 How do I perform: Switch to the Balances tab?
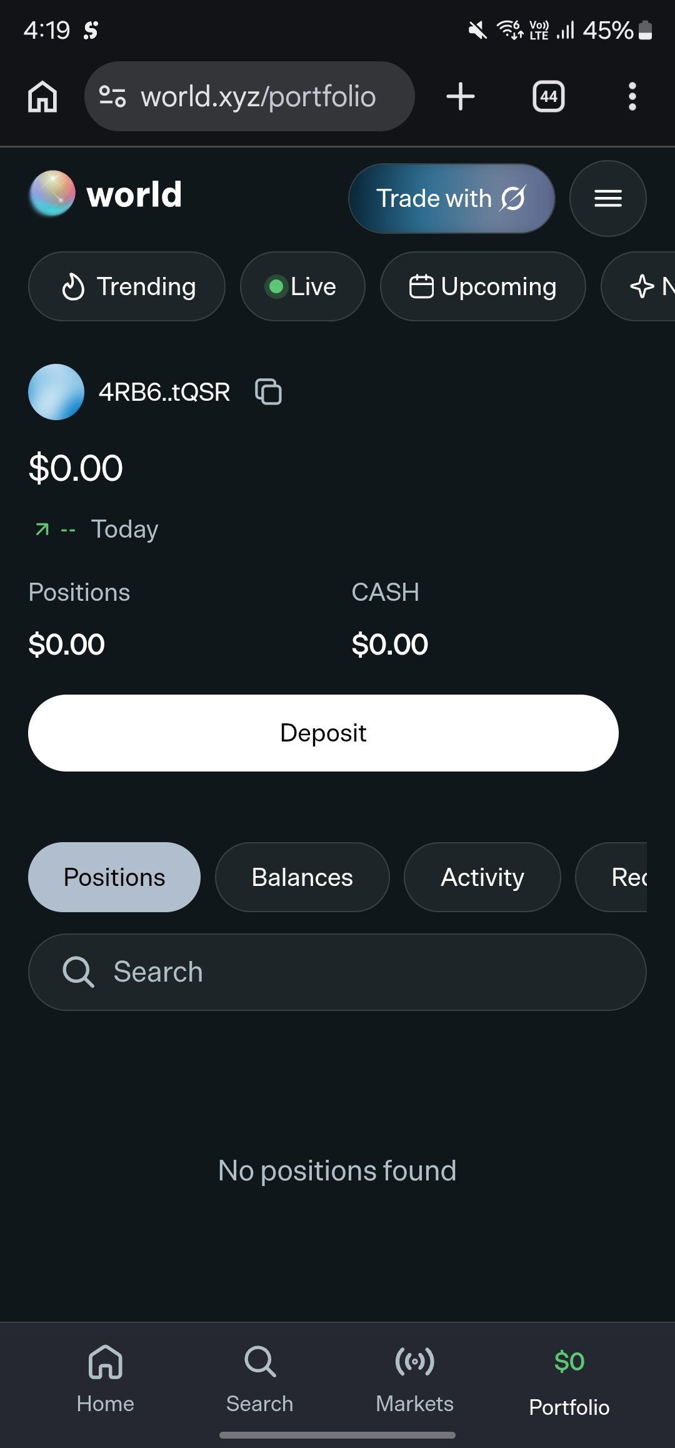302,877
